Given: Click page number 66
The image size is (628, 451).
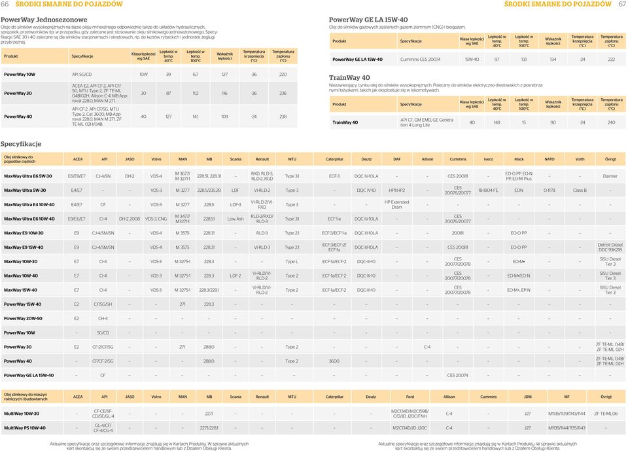Looking at the screenshot, I should pyautogui.click(x=5, y=4).
